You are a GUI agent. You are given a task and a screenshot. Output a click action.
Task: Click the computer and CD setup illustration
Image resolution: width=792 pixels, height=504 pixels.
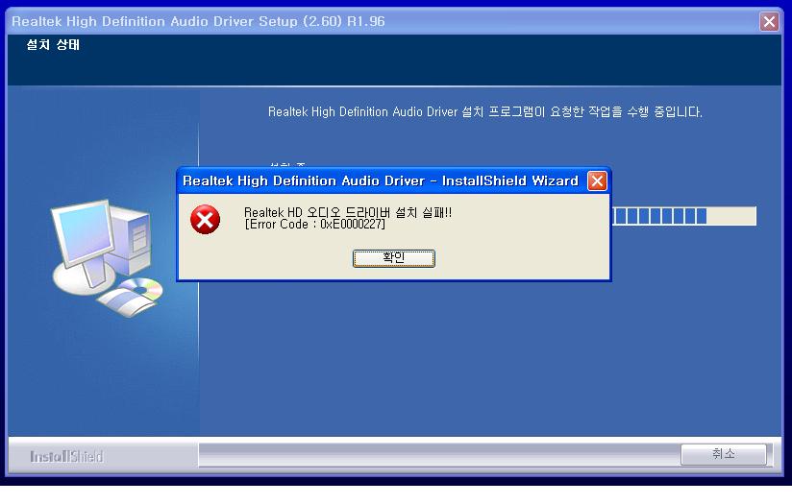107,258
